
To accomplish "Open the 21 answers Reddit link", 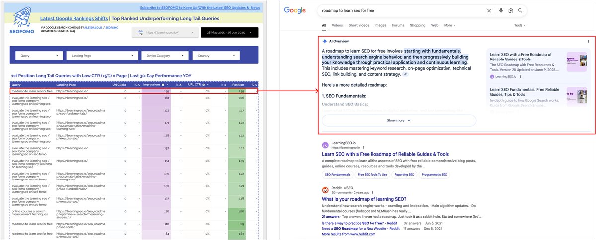I will click(330, 216).
